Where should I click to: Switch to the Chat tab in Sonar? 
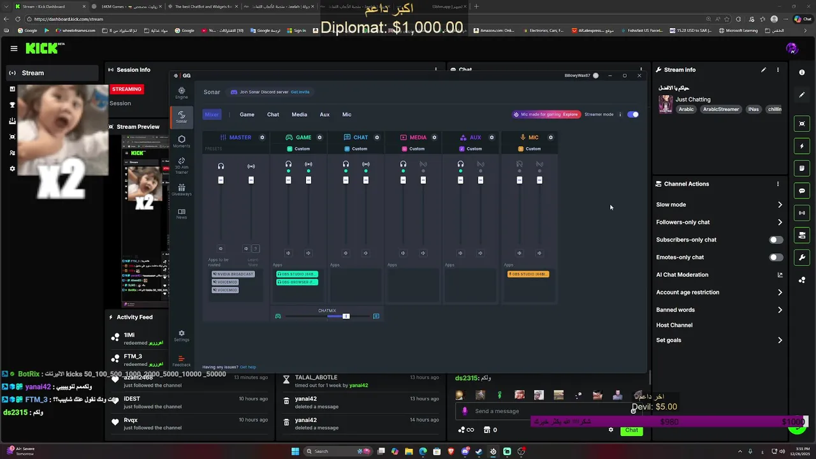tap(273, 115)
